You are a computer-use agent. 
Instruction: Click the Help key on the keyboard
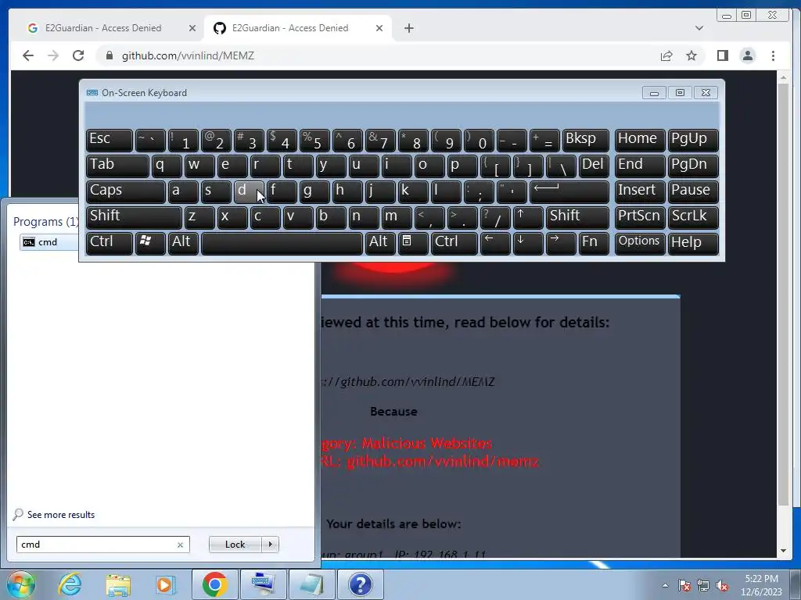[693, 243]
